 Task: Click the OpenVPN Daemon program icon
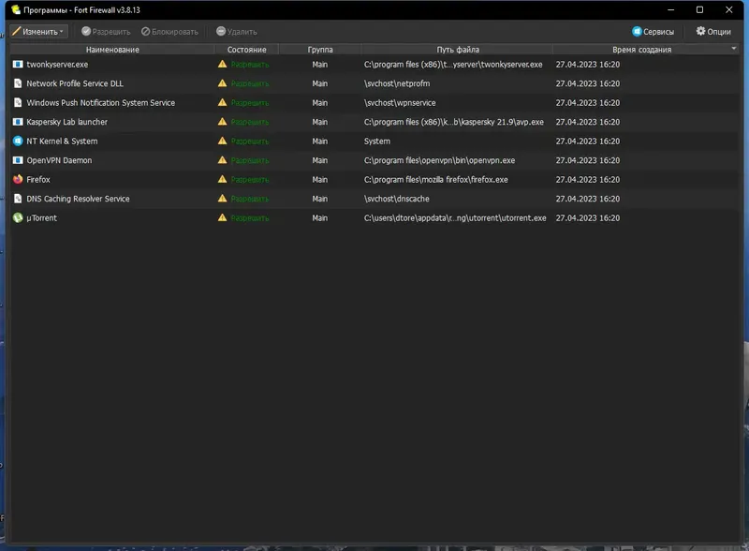[x=18, y=160]
